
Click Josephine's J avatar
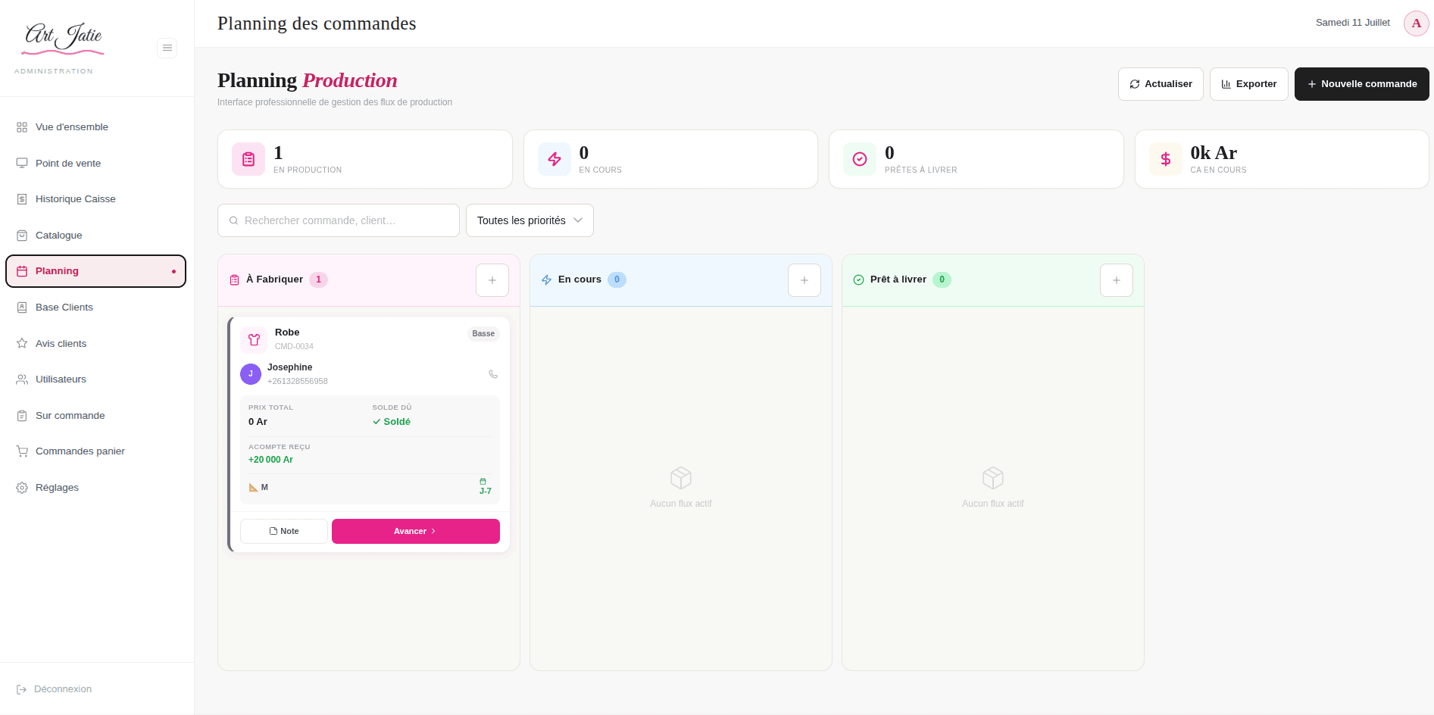[251, 374]
